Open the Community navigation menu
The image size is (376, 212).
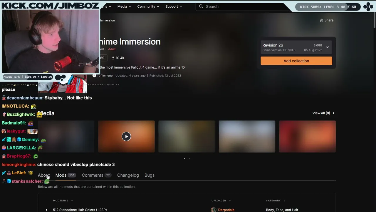pyautogui.click(x=148, y=6)
